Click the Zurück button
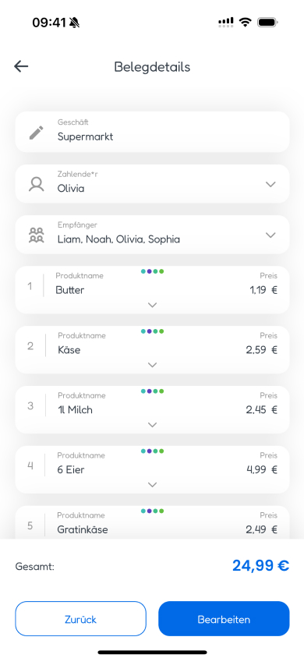 coord(81,619)
